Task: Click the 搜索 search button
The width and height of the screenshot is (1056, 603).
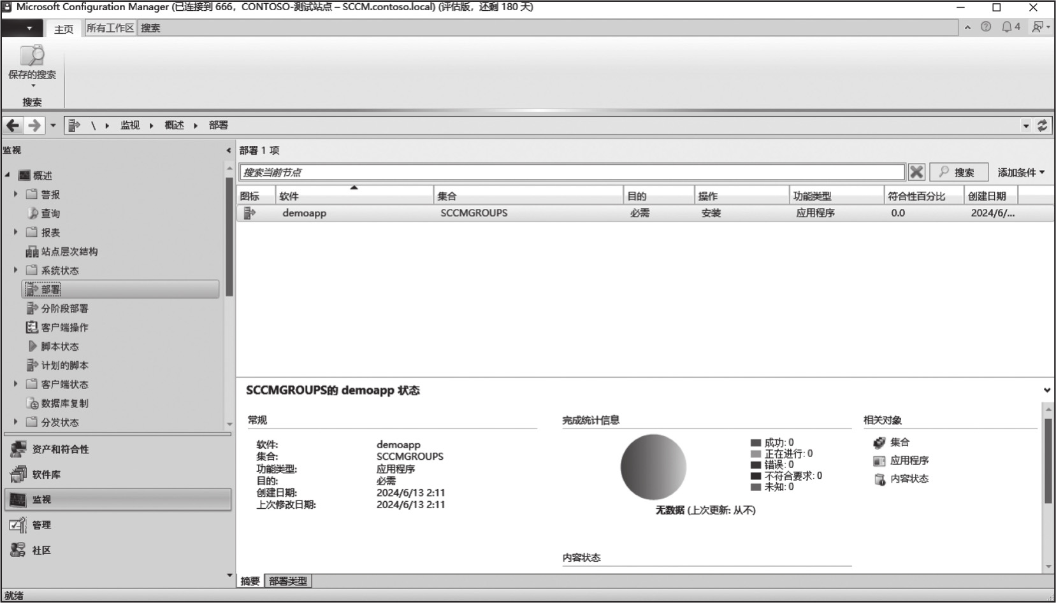Action: (x=959, y=172)
